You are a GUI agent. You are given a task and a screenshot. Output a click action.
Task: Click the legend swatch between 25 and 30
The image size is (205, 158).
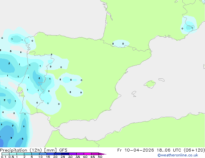pos(65,154)
